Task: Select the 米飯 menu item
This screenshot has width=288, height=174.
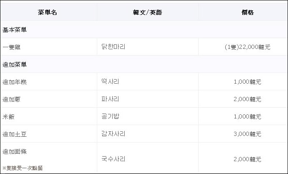Action: [9, 117]
